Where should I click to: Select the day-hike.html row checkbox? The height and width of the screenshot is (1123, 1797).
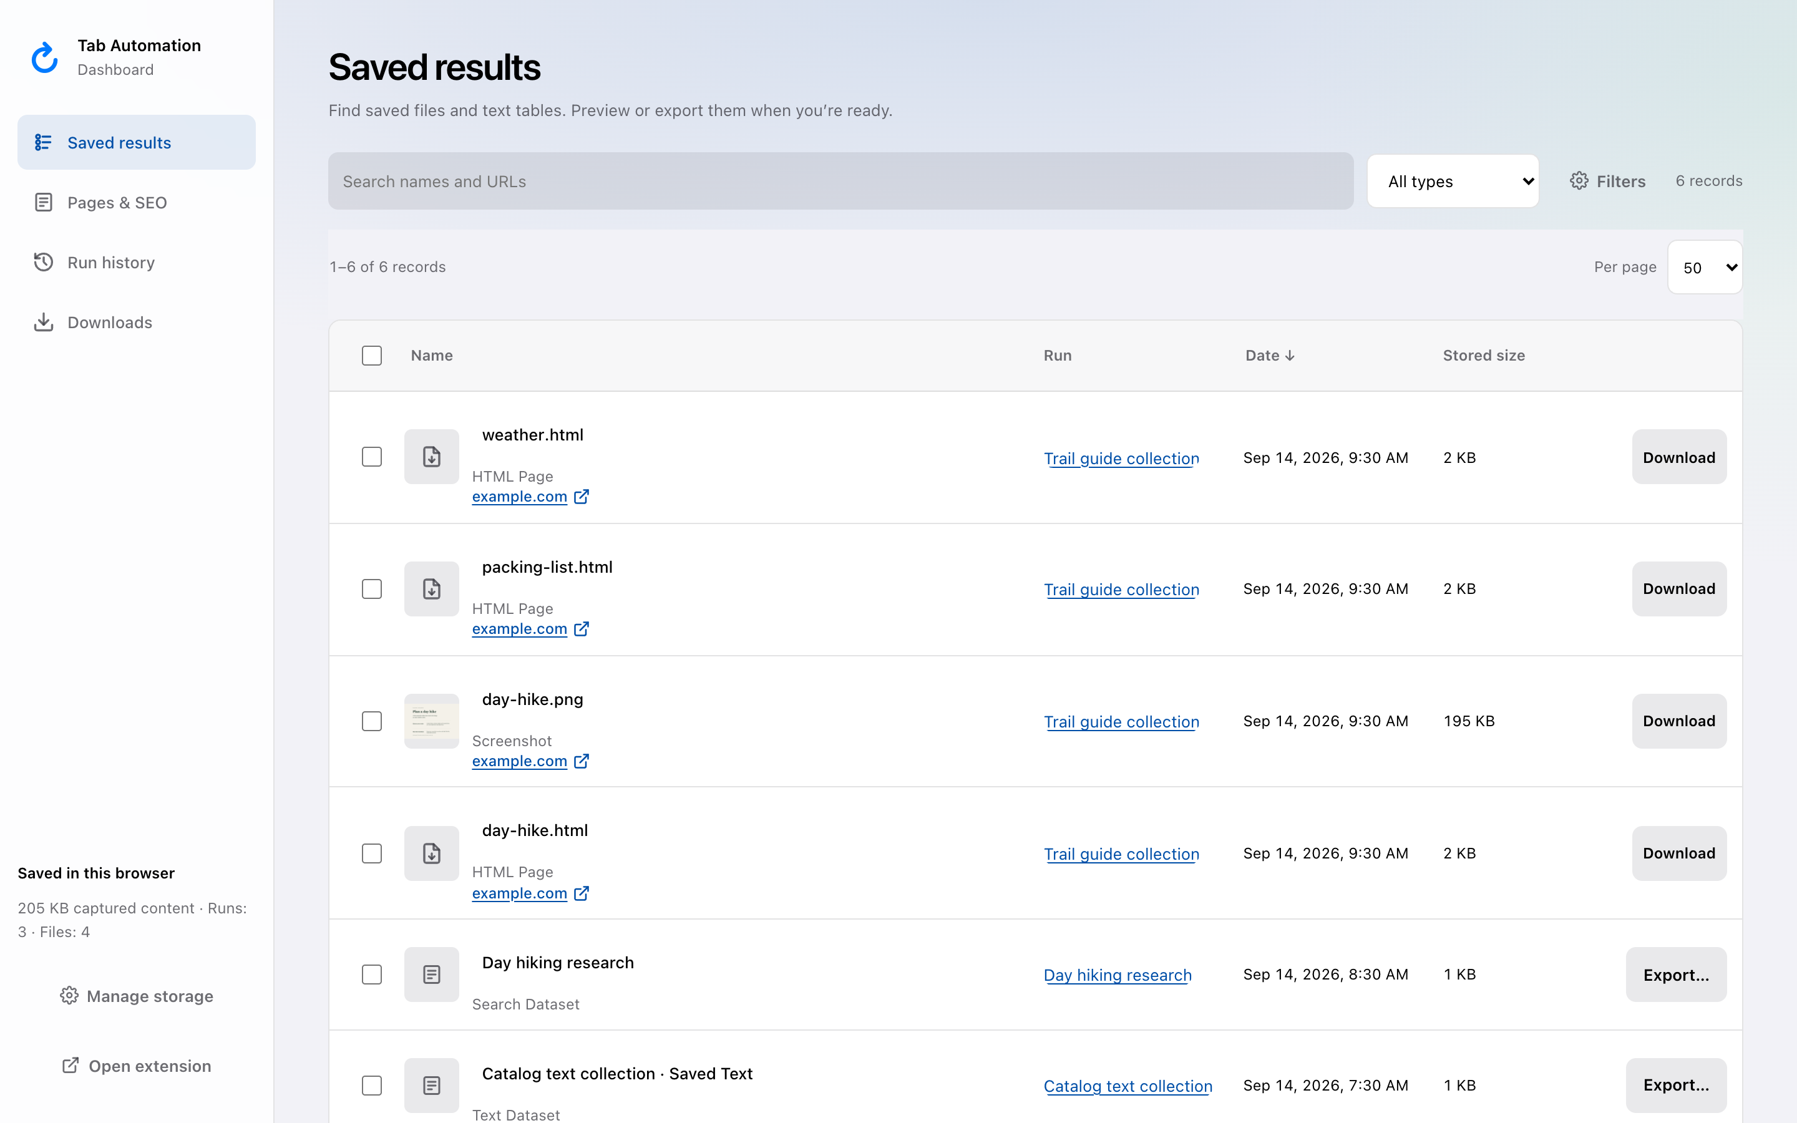[372, 853]
